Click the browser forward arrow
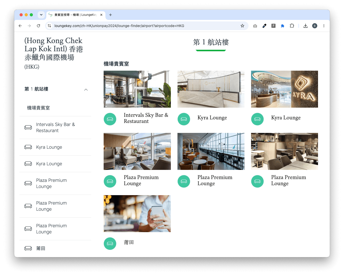The width and height of the screenshot is (344, 276). tap(29, 26)
